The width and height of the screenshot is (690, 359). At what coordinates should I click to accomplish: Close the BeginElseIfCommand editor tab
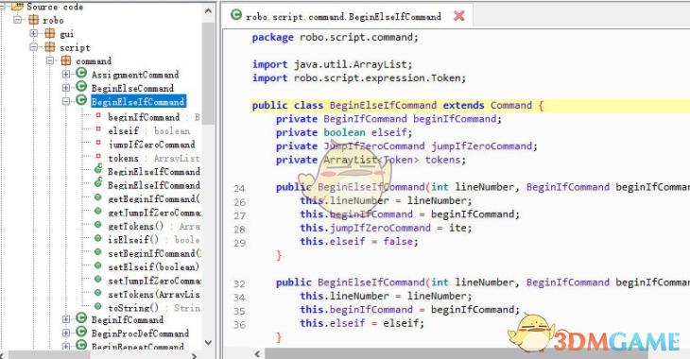459,16
